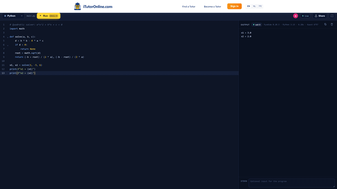Open the Find a Tutor page
The image size is (337, 189).
(x=188, y=6)
